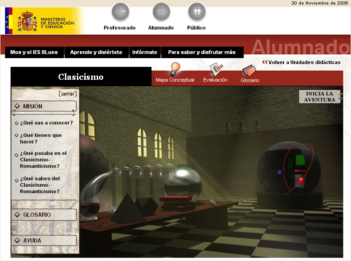This screenshot has height=261, width=351.
Task: Open the Alumnado section icon
Action: pos(161,12)
